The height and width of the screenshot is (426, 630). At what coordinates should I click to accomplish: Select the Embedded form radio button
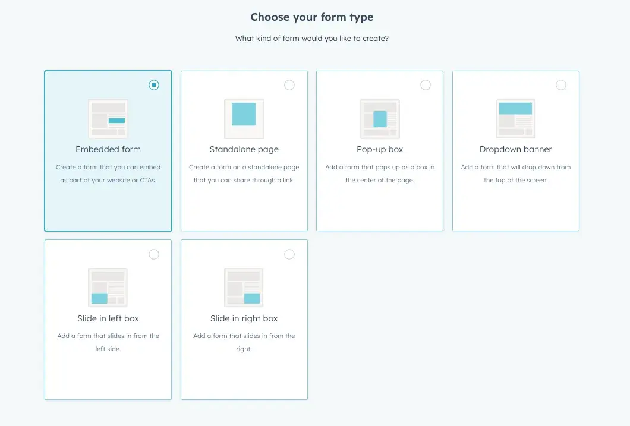click(x=154, y=85)
